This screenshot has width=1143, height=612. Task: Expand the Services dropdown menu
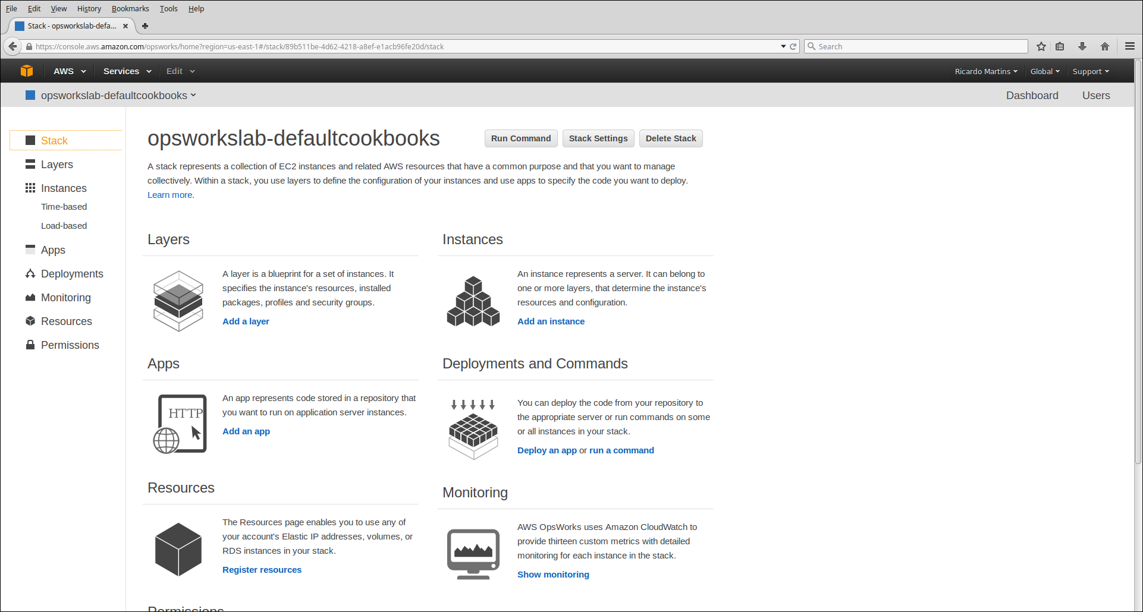tap(127, 71)
